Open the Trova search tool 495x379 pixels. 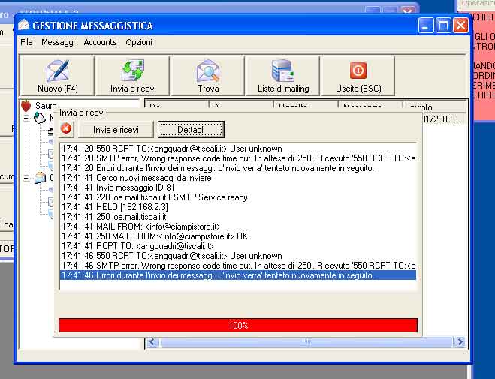[208, 76]
